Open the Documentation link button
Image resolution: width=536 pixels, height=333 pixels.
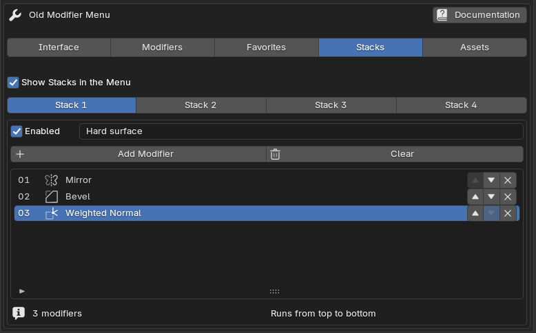pyautogui.click(x=480, y=15)
